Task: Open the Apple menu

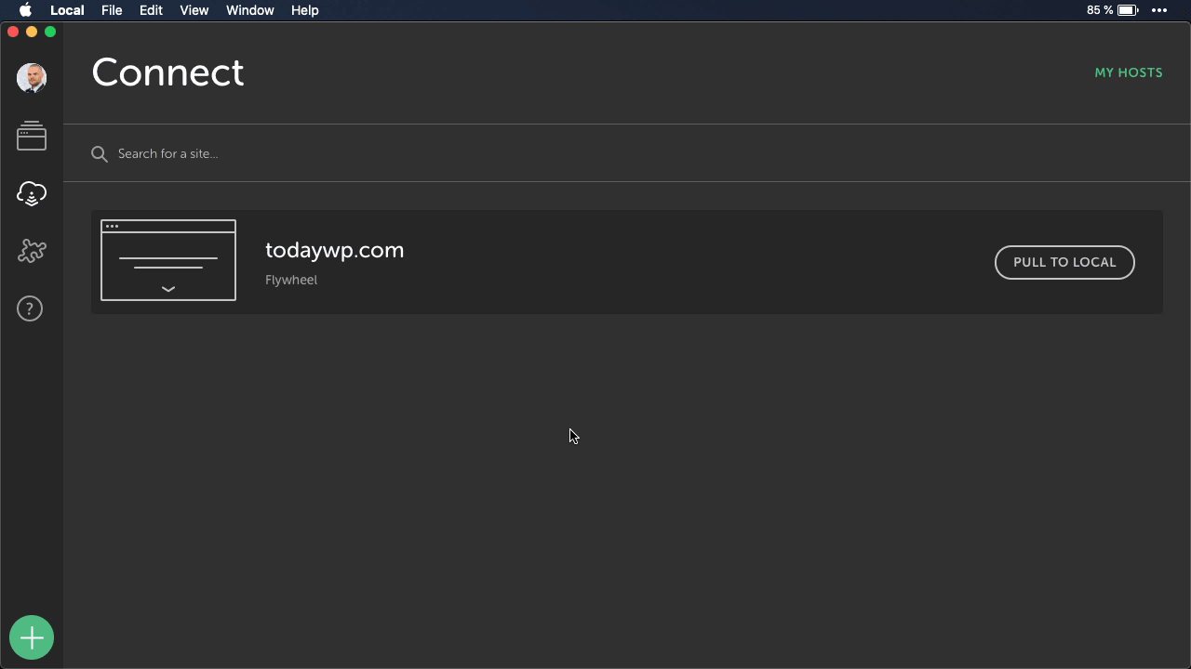Action: point(25,10)
